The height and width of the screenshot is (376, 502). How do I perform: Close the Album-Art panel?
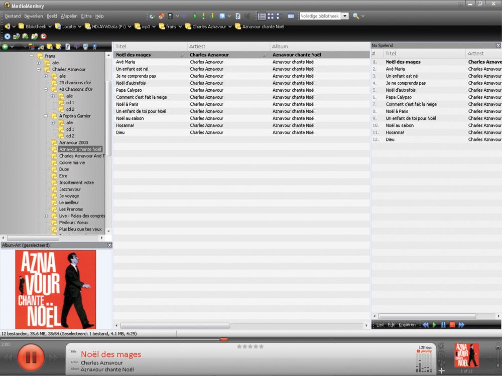[109, 245]
